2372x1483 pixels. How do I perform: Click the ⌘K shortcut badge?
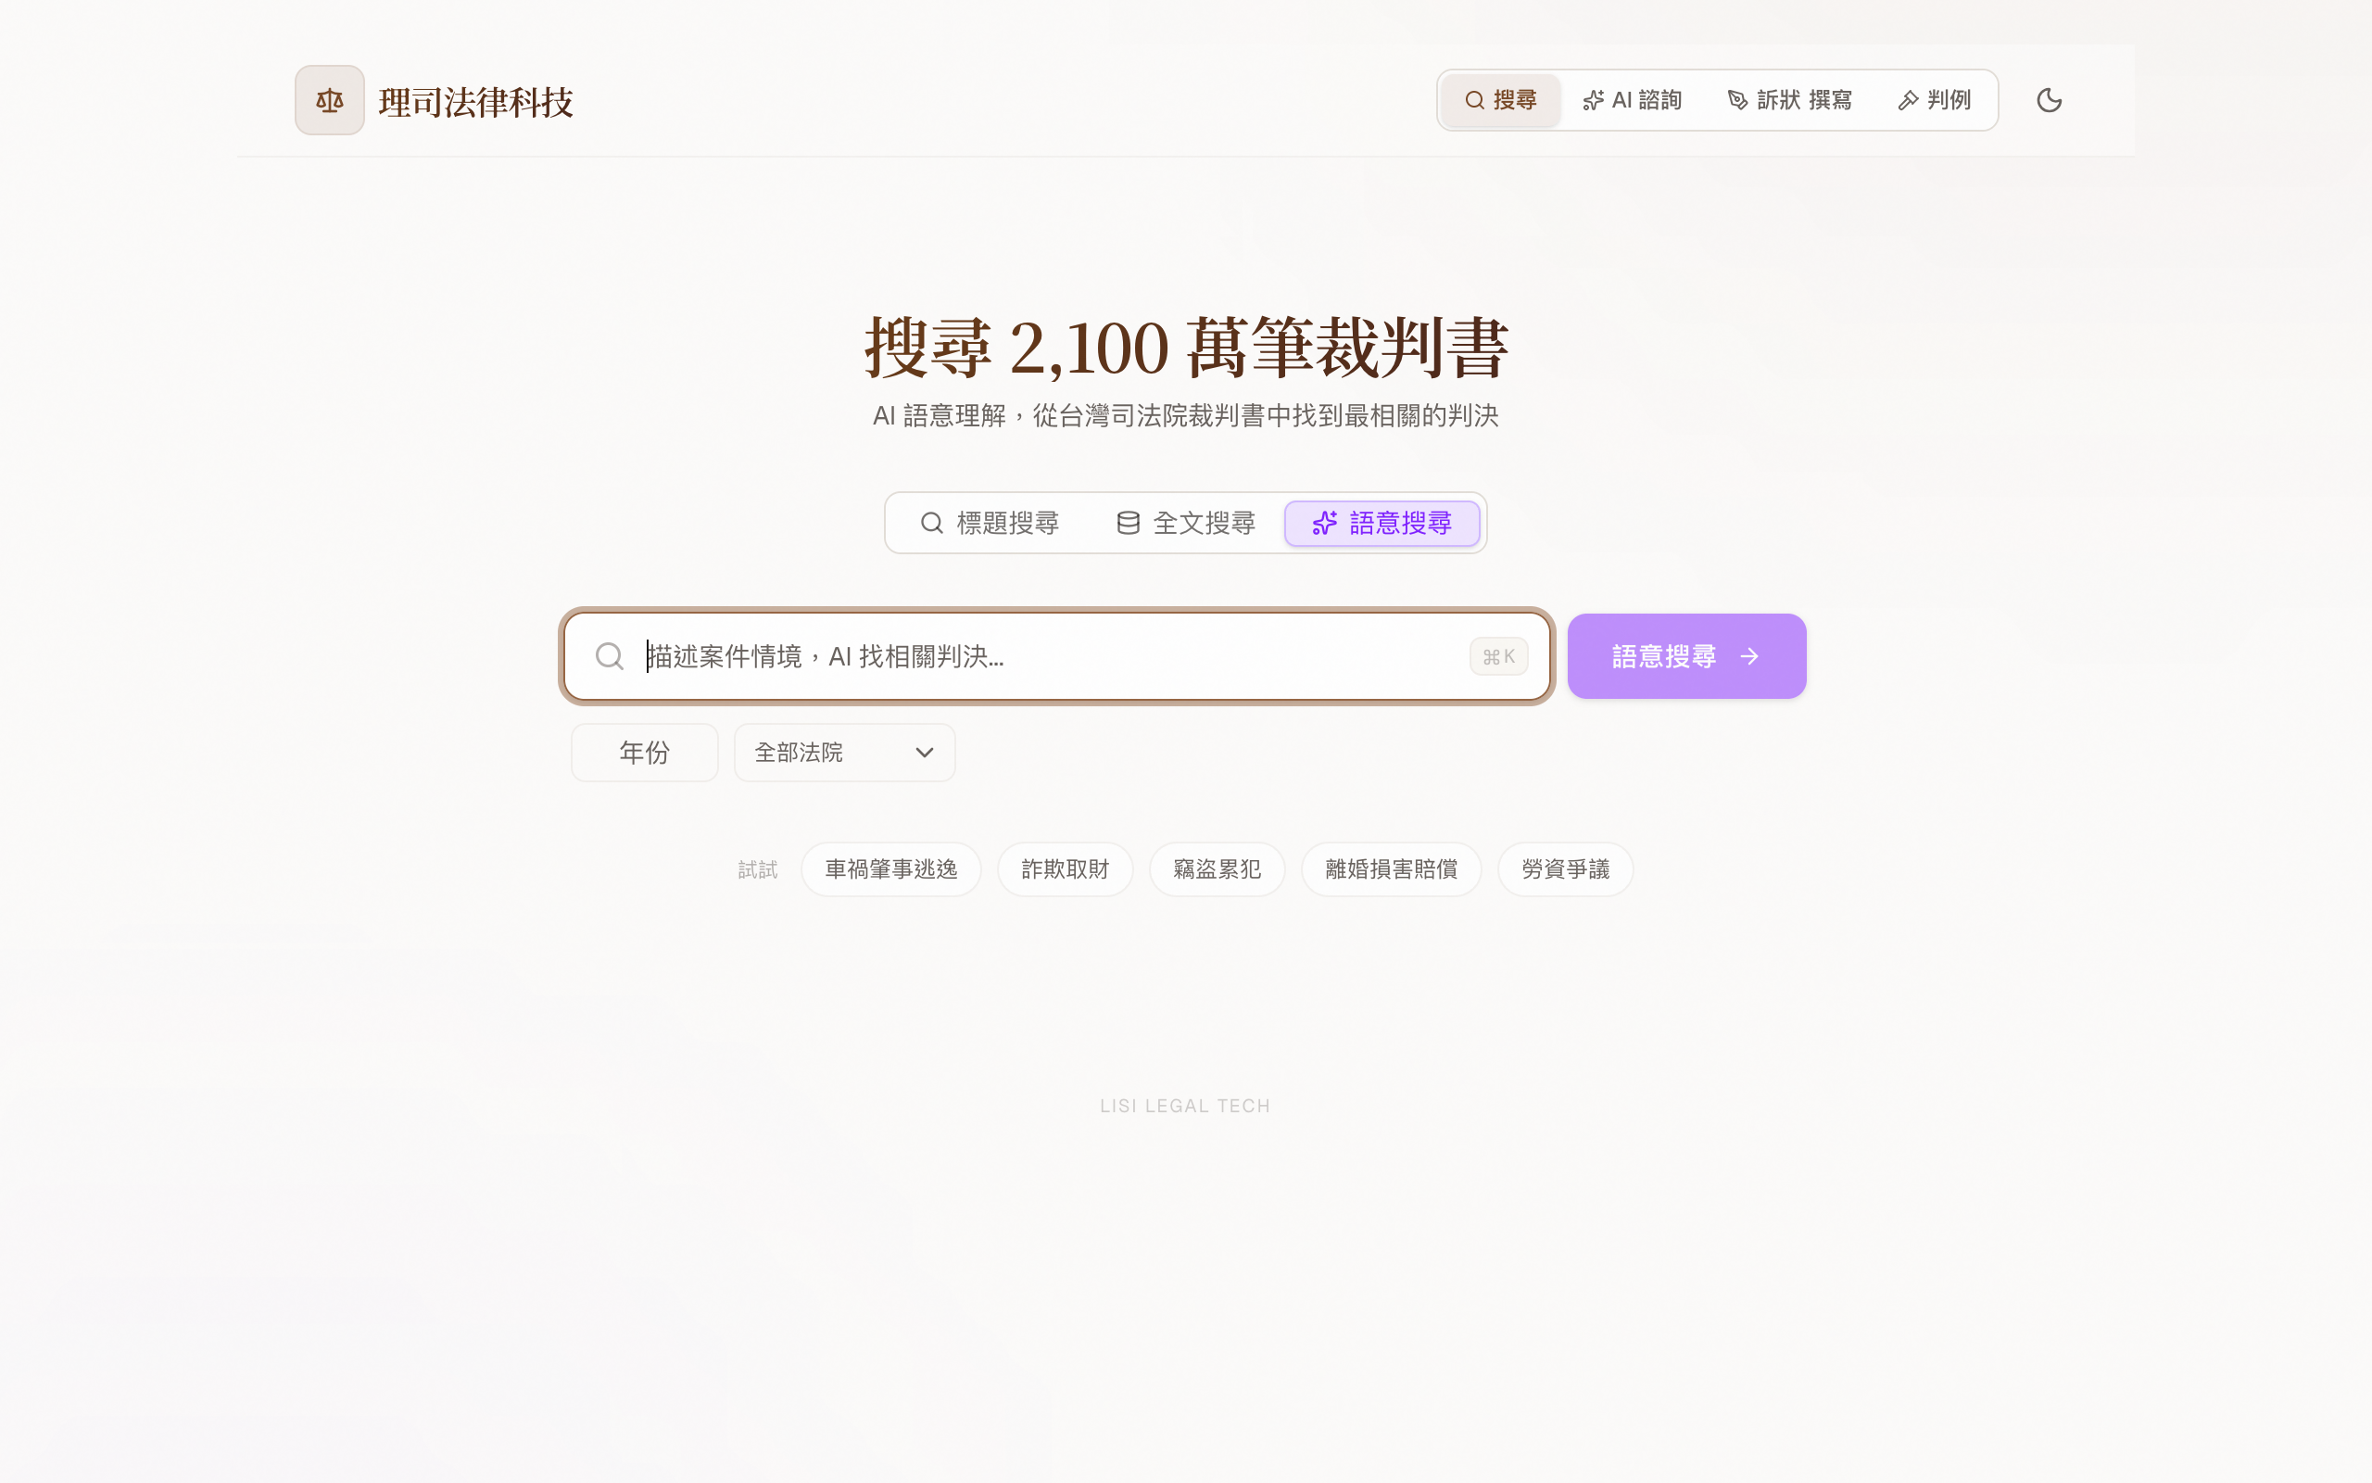tap(1497, 656)
